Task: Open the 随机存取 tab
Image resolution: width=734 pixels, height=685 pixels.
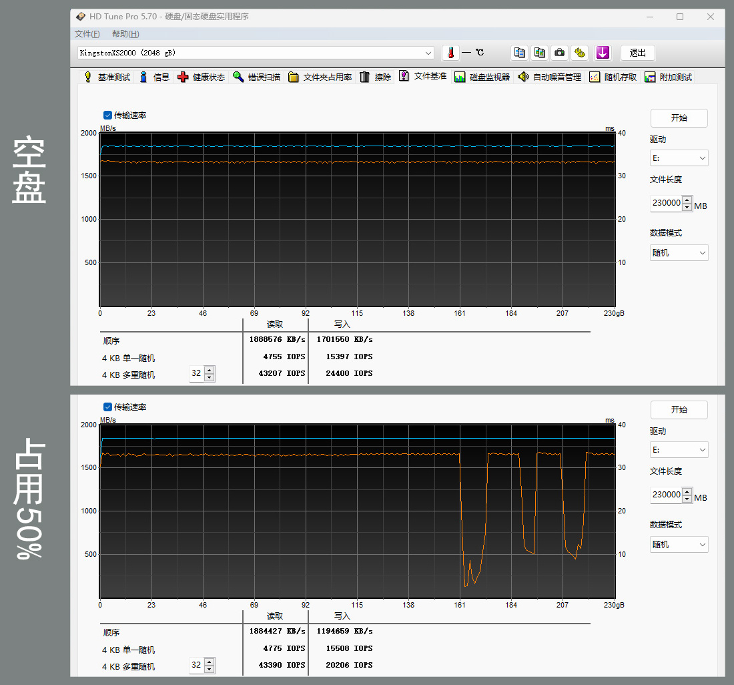Action: [x=613, y=77]
